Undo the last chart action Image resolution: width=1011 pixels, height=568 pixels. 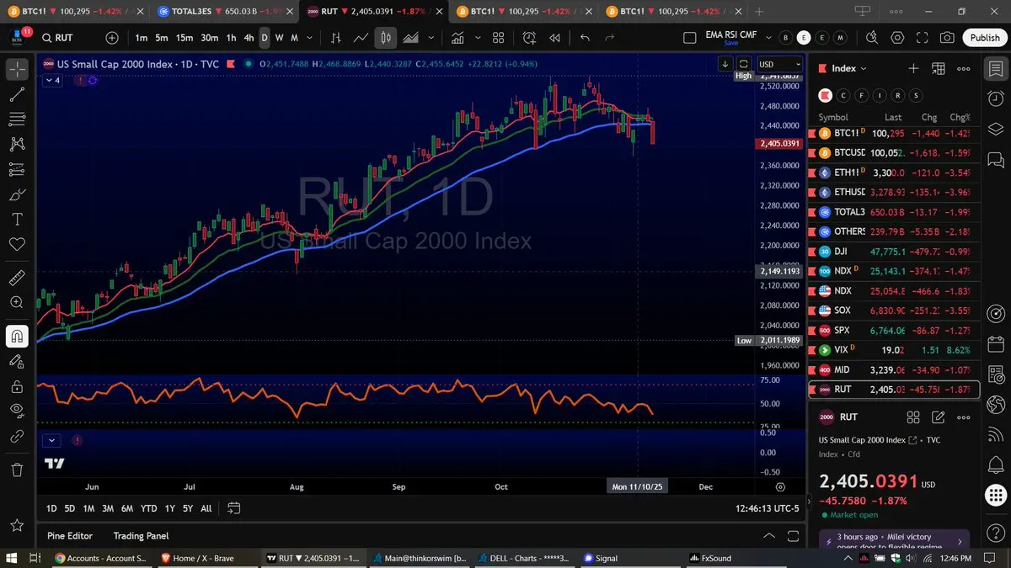(x=585, y=38)
